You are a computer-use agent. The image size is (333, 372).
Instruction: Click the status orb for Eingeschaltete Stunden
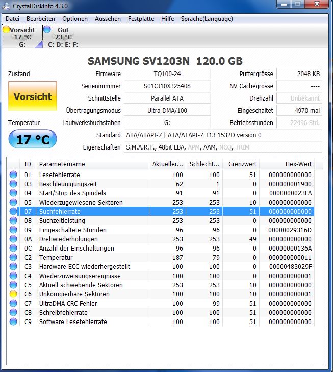pyautogui.click(x=13, y=230)
